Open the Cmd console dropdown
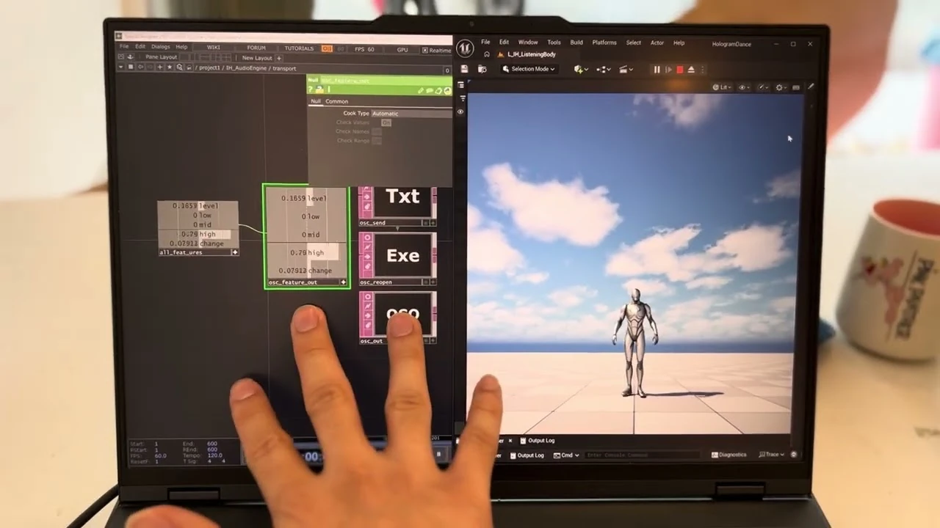Viewport: 940px width, 528px height. 565,455
